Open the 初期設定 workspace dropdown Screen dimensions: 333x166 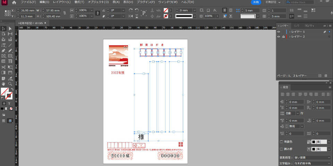point(272,2)
